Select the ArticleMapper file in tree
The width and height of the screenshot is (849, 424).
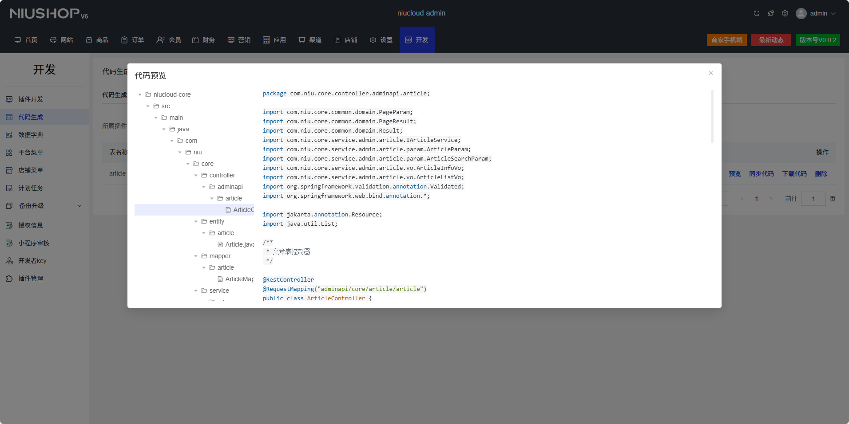coord(239,279)
